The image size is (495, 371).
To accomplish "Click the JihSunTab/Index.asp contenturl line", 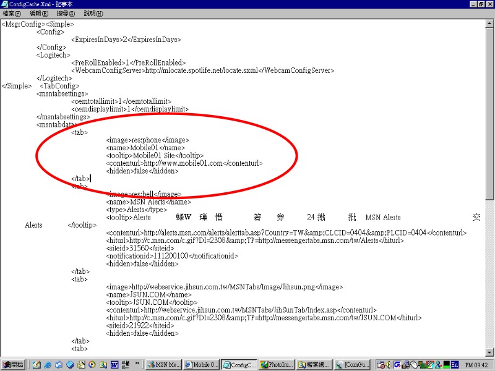I will click(x=241, y=310).
